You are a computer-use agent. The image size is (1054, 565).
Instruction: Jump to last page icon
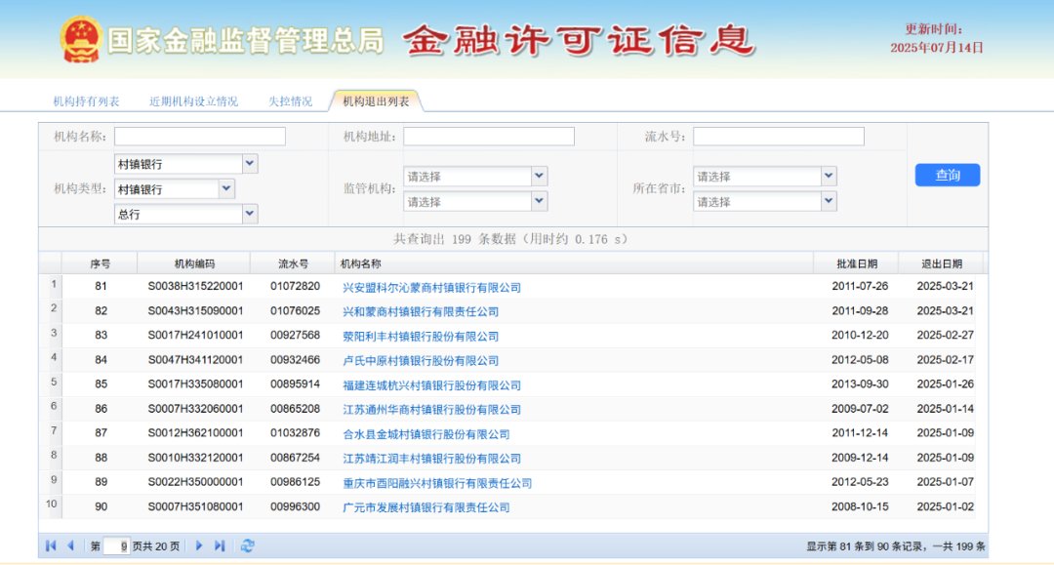coord(220,545)
